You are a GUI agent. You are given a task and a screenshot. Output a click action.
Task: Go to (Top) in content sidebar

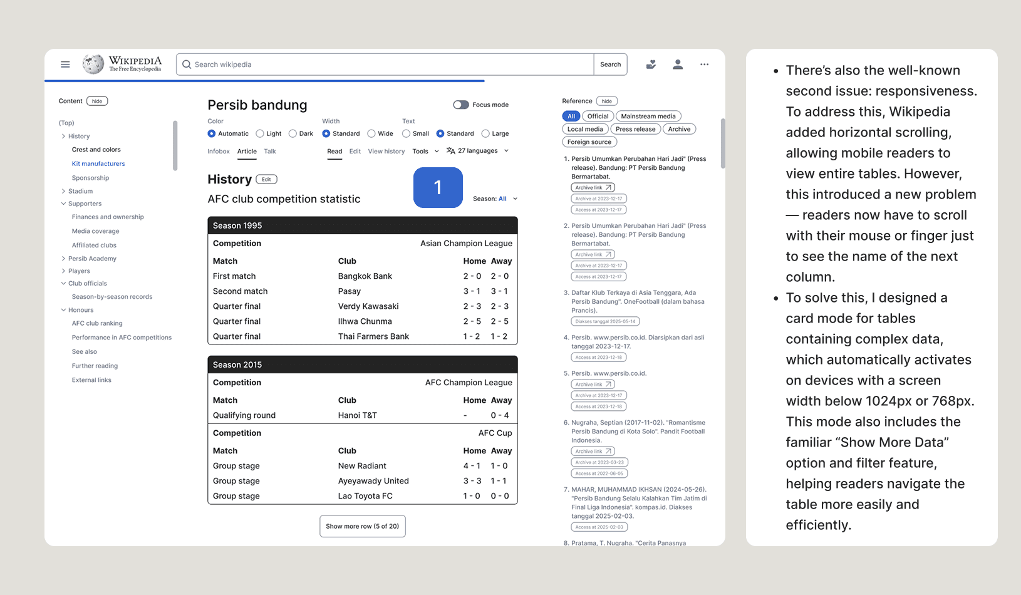tap(66, 123)
